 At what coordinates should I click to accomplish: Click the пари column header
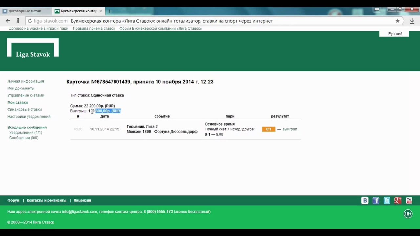pos(230,116)
